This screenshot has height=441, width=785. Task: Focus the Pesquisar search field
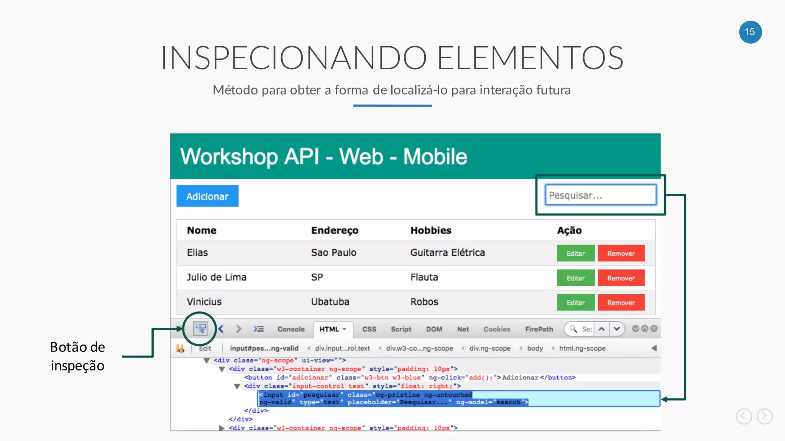point(600,195)
